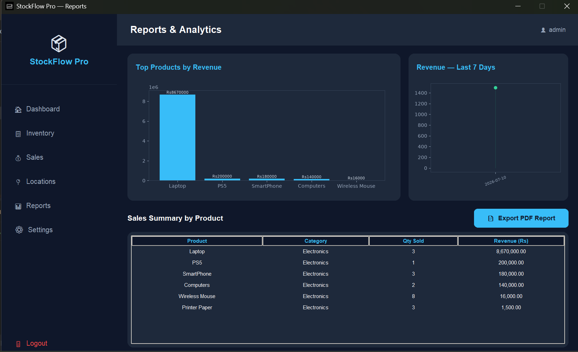This screenshot has height=352, width=578.
Task: Click the red Logout icon
Action: pos(18,344)
